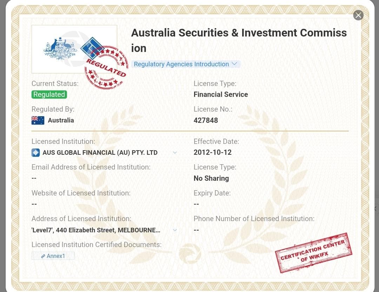This screenshot has height=292, width=379.
Task: Expand the licensed institution name chevron
Action: pyautogui.click(x=175, y=153)
